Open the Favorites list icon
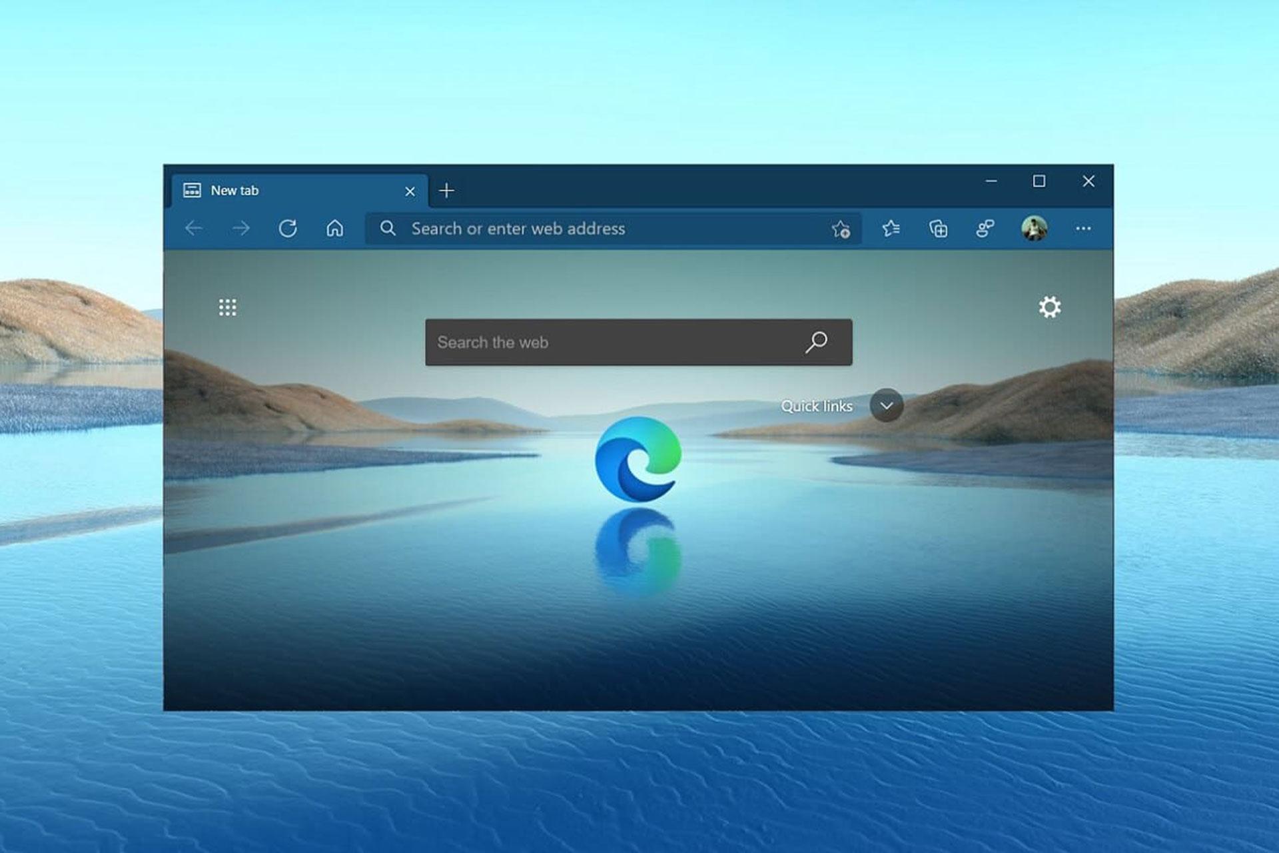This screenshot has height=853, width=1279. tap(891, 229)
